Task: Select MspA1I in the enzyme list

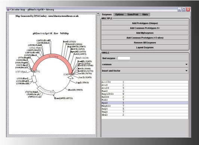Action: pos(145,106)
